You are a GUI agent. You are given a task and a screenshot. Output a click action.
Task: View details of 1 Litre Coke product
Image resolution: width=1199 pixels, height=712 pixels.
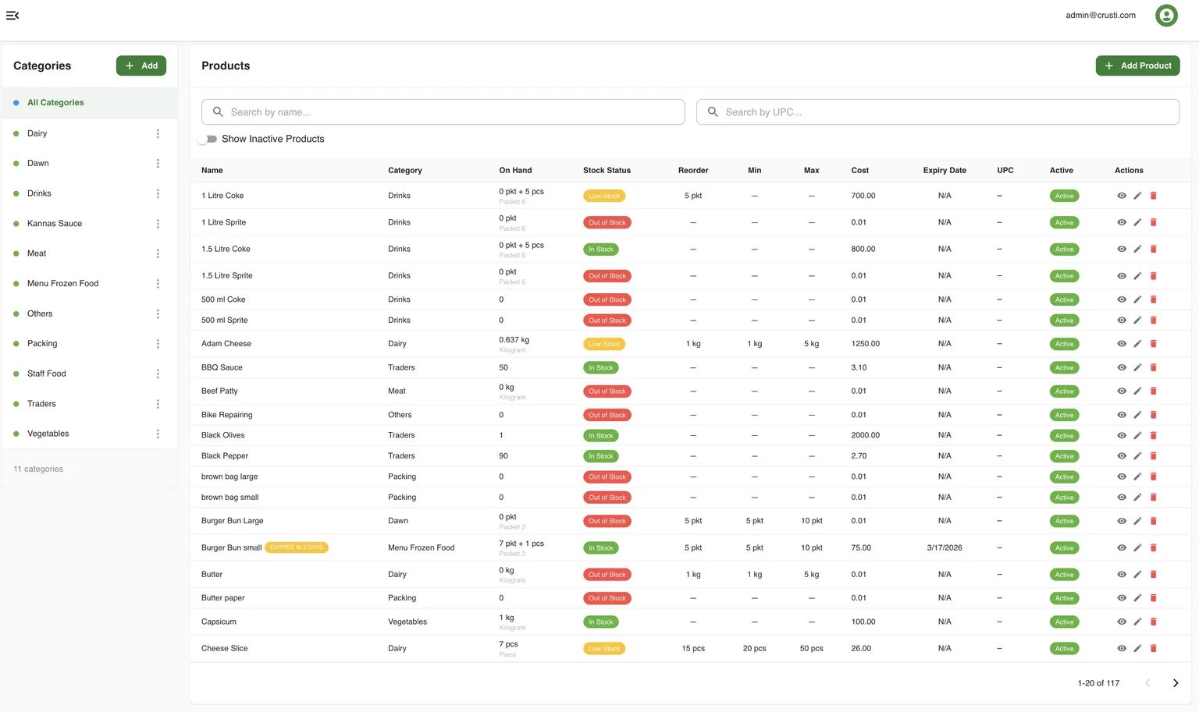click(1122, 196)
